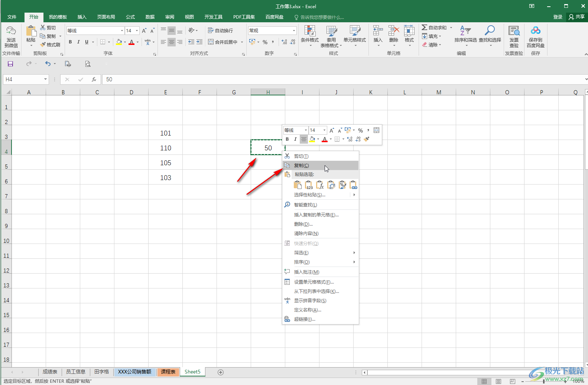Open Cell Styles (单元格样式)
The image size is (588, 385).
(x=355, y=36)
